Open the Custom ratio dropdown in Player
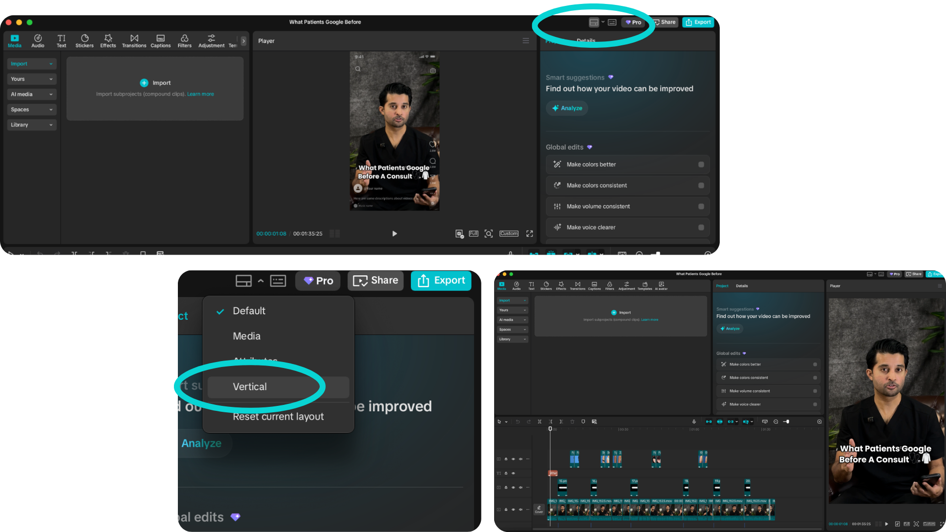 [x=508, y=233]
